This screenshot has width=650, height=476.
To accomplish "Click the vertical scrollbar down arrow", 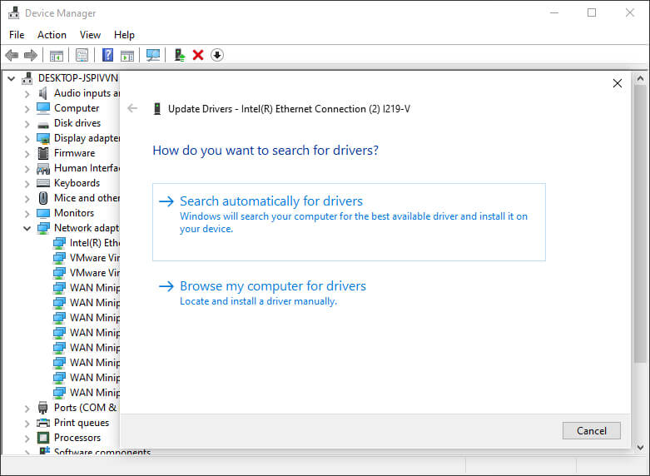I will coord(640,447).
